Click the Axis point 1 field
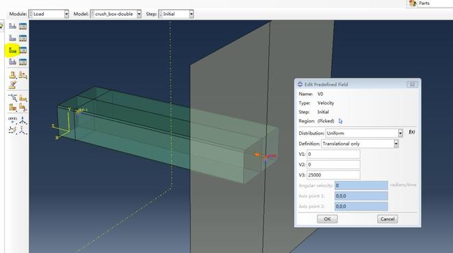The image size is (453, 253). click(361, 196)
